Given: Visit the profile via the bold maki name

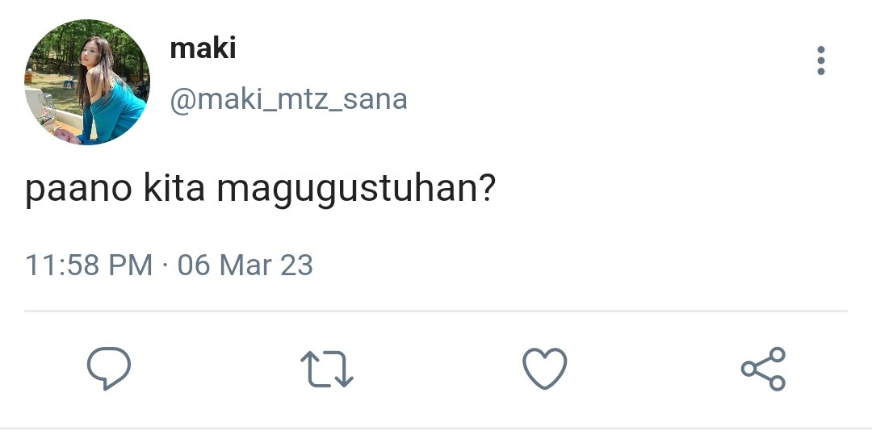Looking at the screenshot, I should [x=203, y=48].
